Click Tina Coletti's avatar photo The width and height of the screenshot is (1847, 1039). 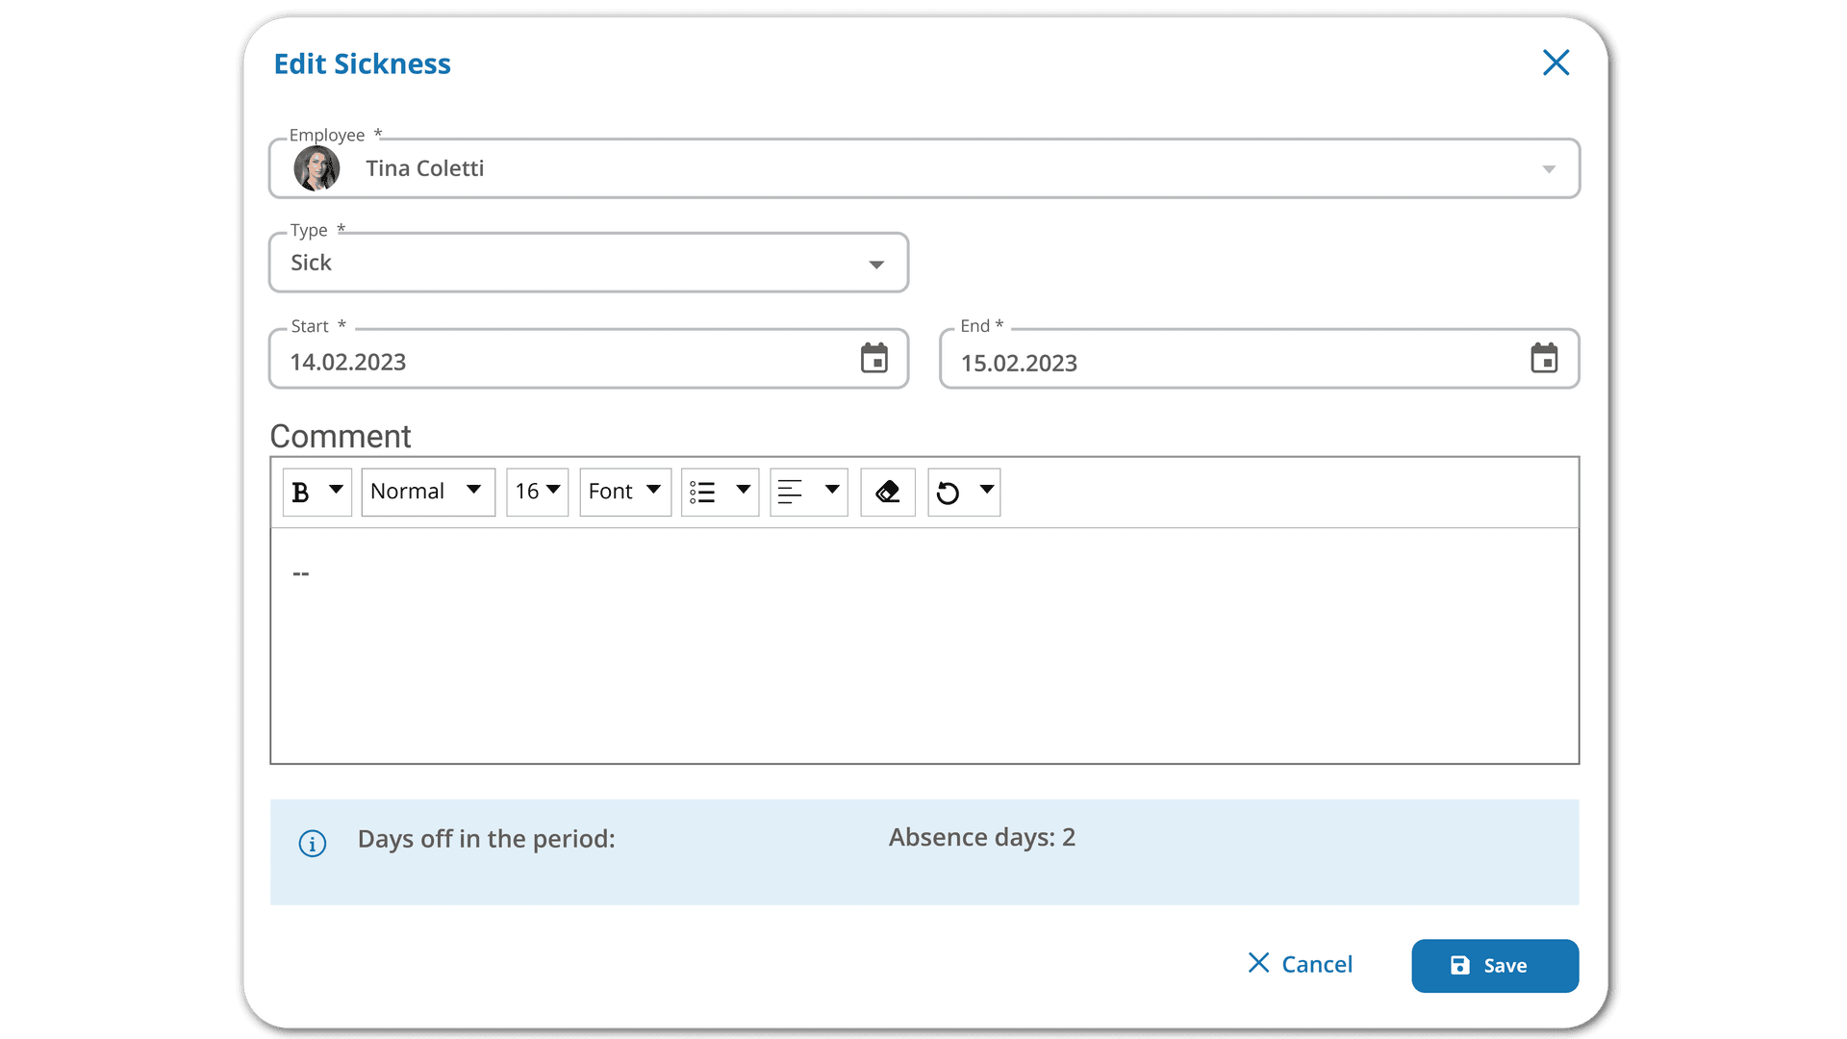[316, 168]
